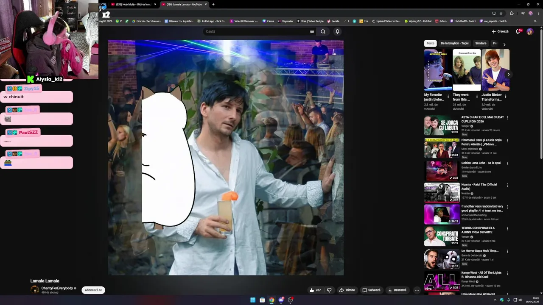Open options for Golden Luna Echo video
The height and width of the screenshot is (305, 543).
(507, 164)
